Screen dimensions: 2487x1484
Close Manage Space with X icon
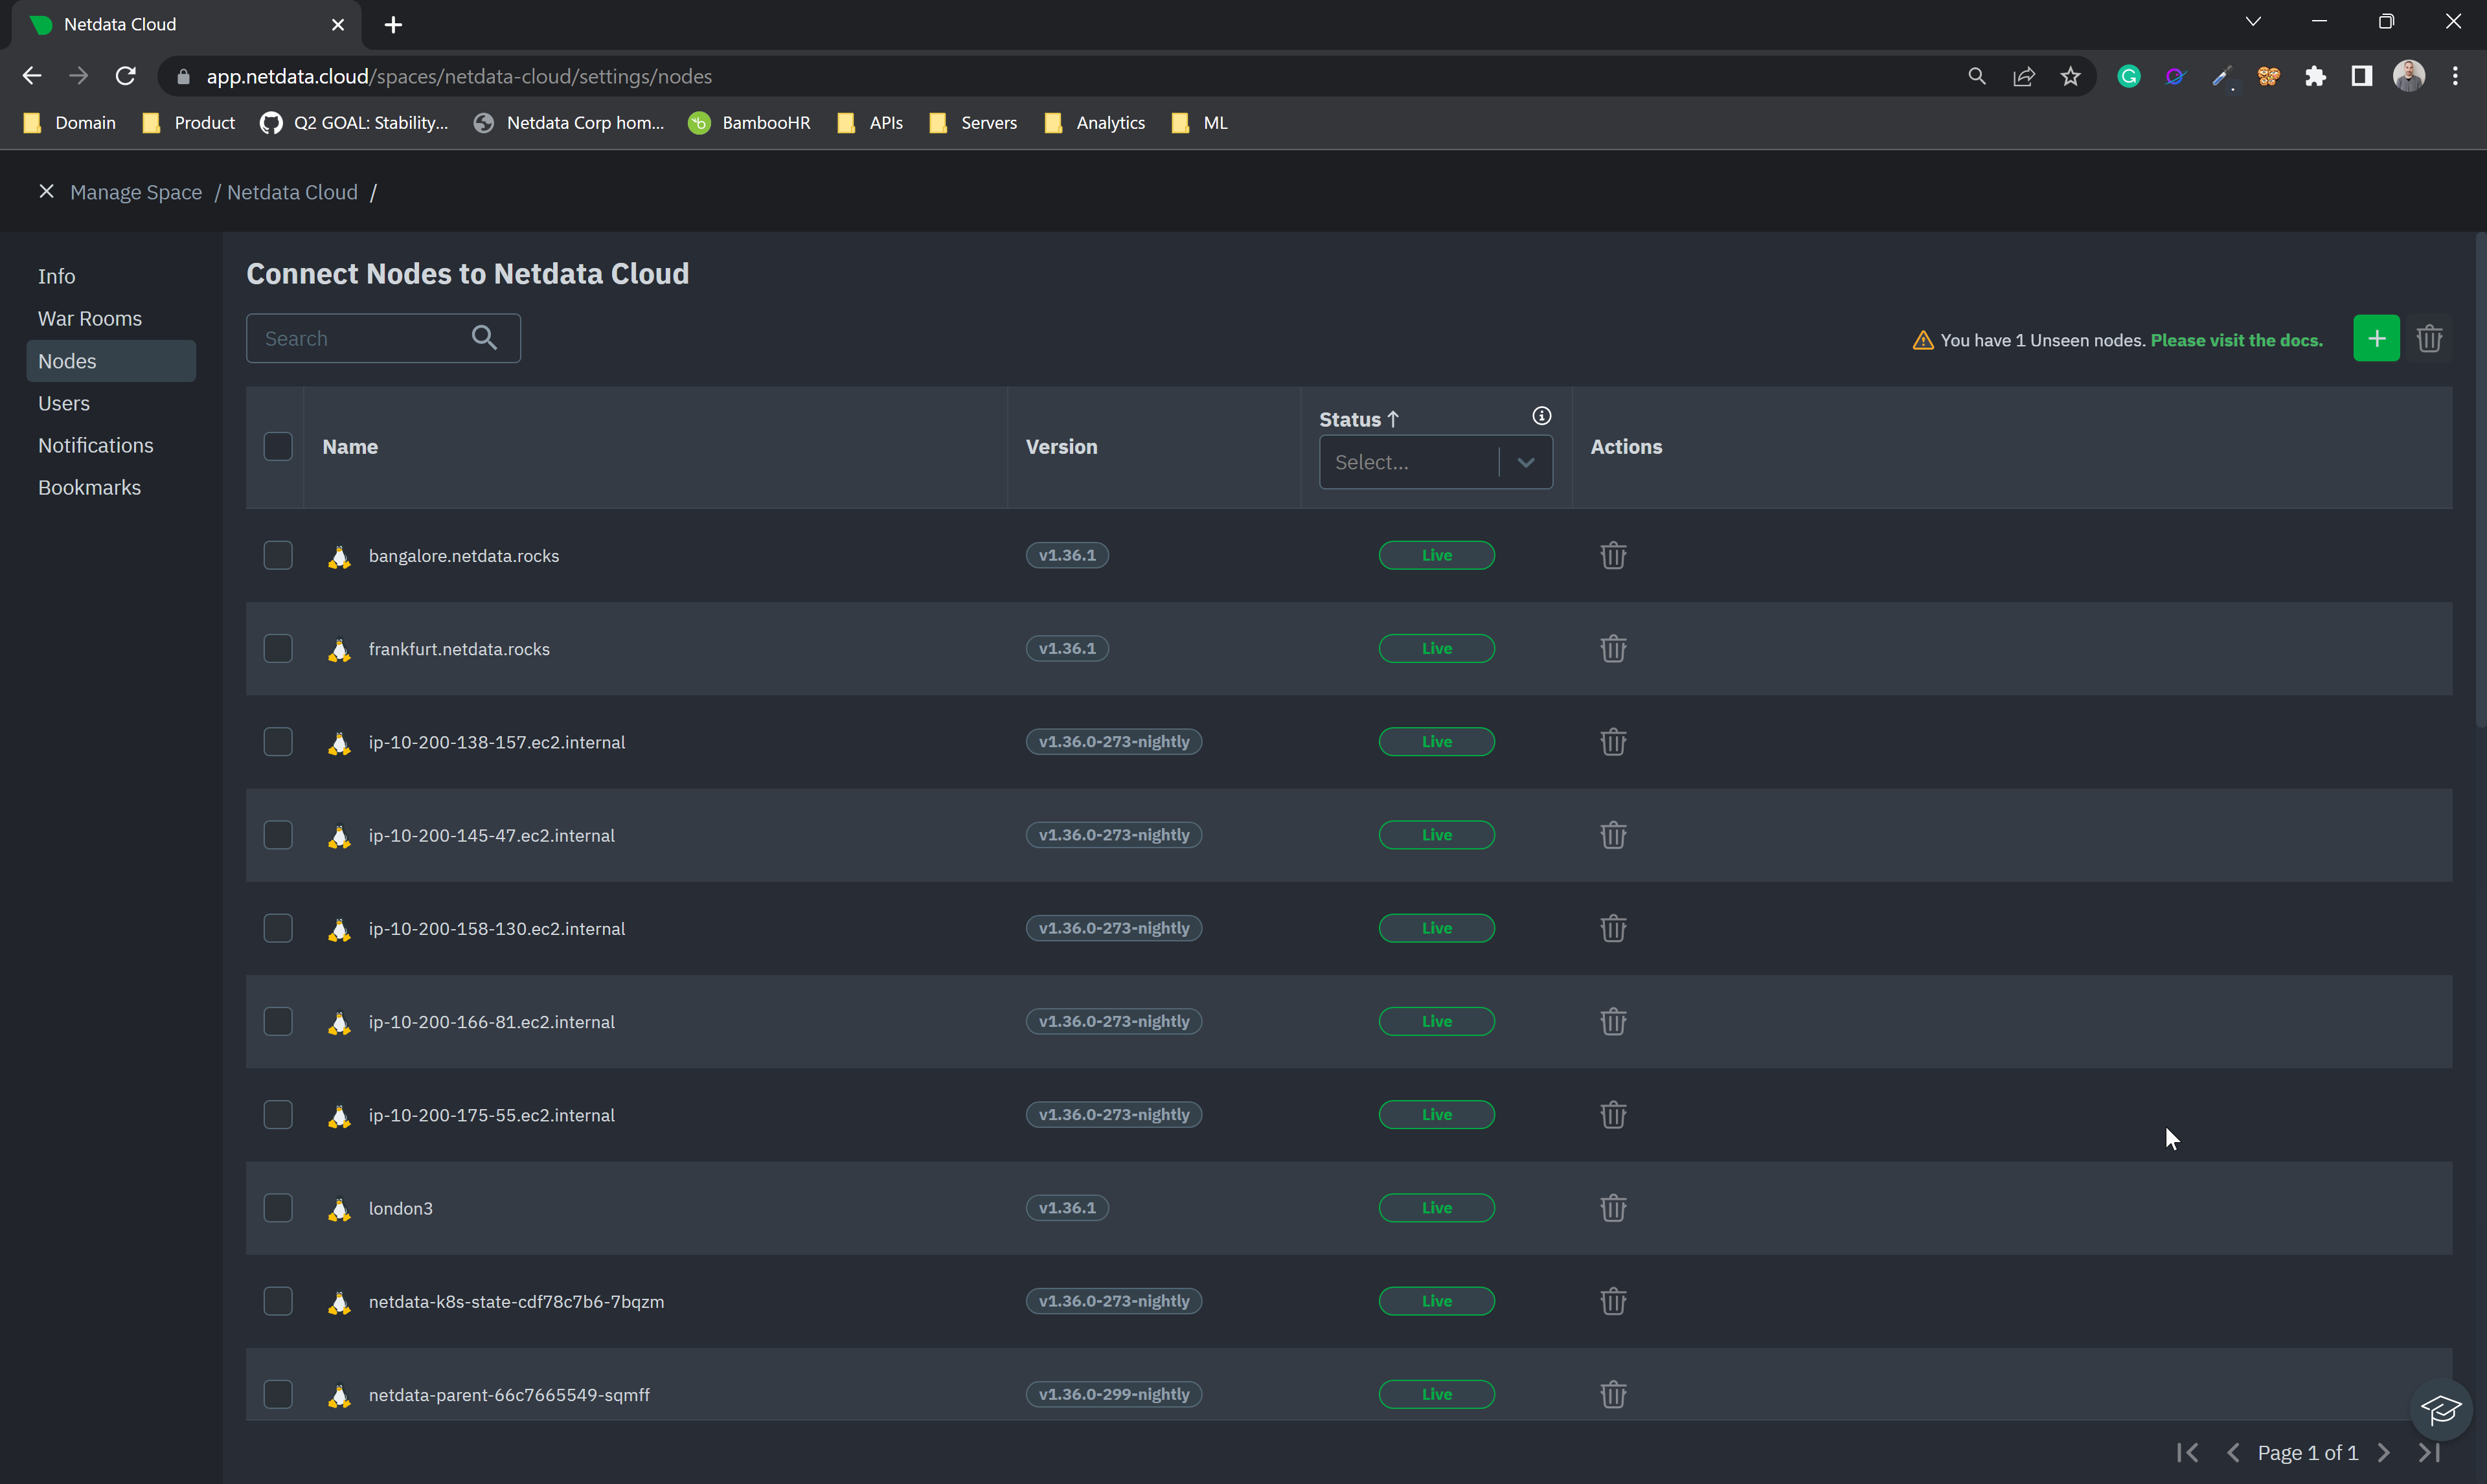tap(46, 191)
